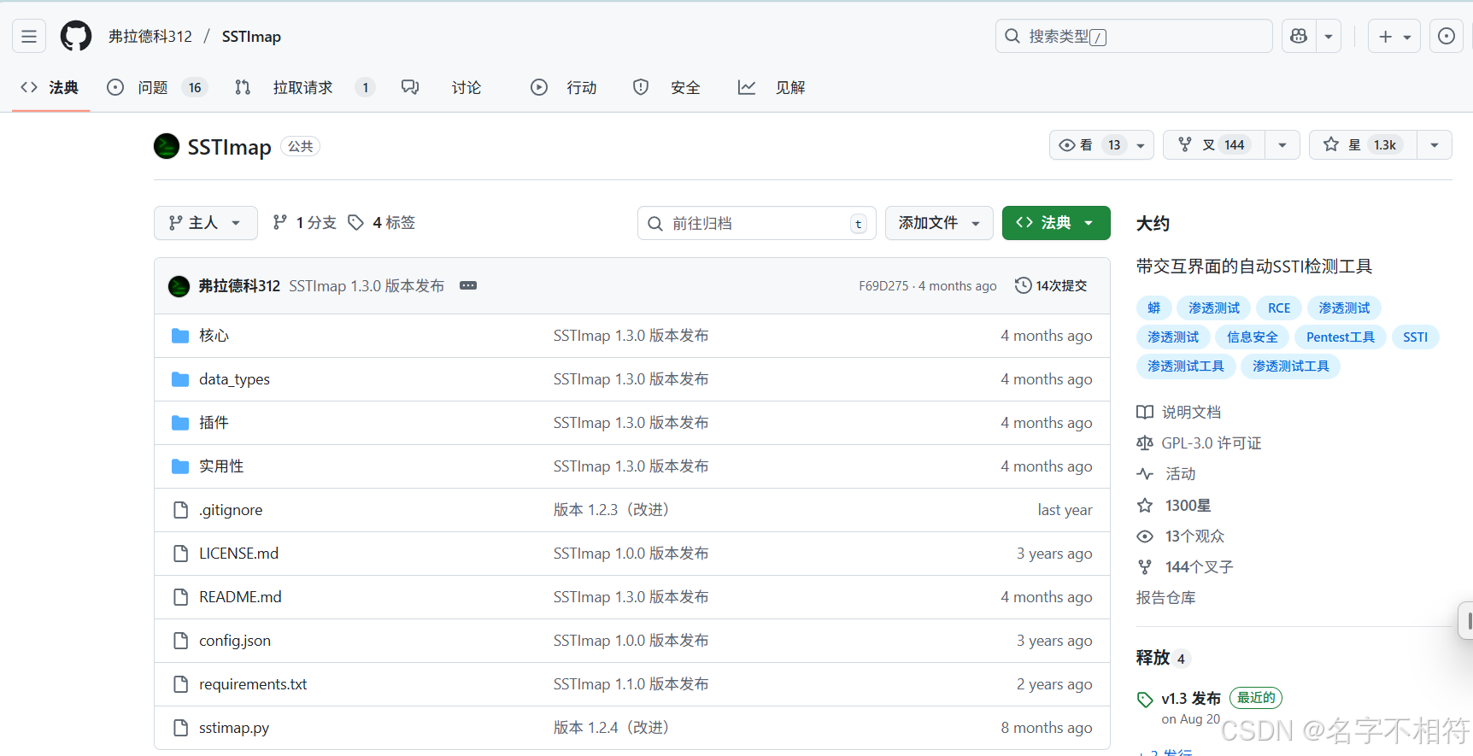Select the RCE topic tag
1473x756 pixels.
[x=1279, y=308]
